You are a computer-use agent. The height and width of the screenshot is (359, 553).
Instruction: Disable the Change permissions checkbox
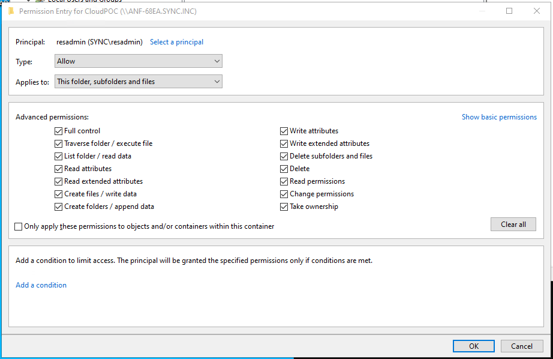tap(284, 194)
